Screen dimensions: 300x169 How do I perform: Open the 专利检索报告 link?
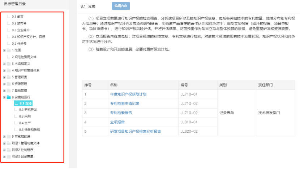coord(121,113)
